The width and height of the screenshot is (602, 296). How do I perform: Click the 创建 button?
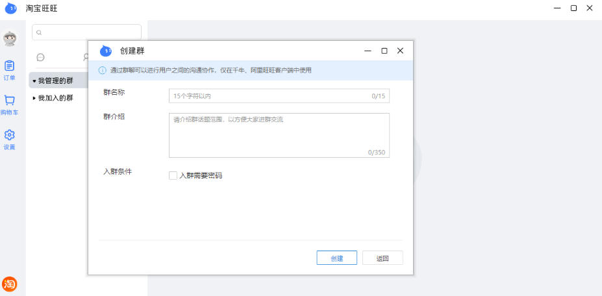(336, 258)
